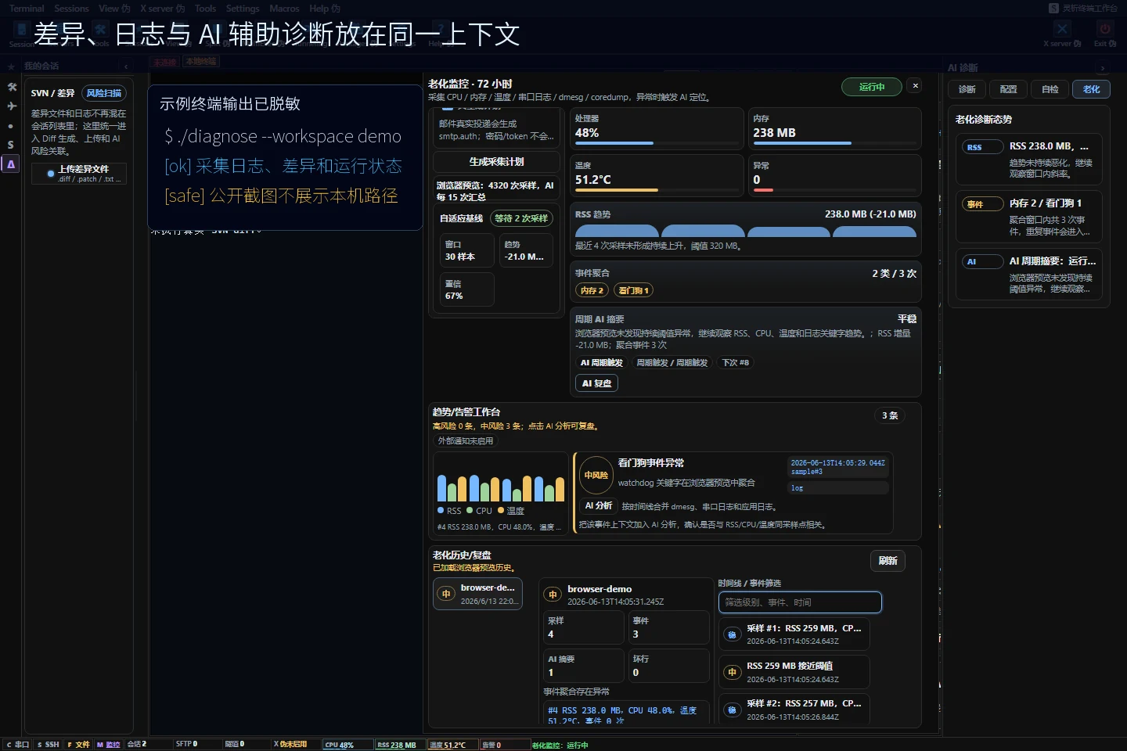The height and width of the screenshot is (751, 1127).
Task: Click the 运行中 status button
Action: click(872, 87)
